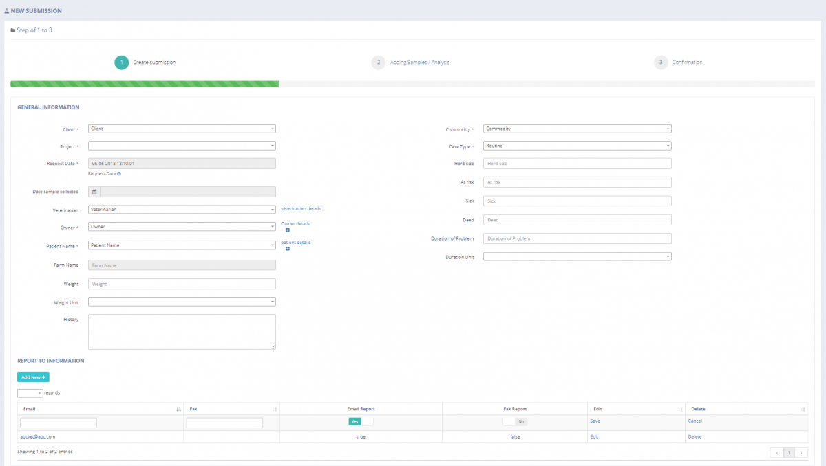Click the Email input in new row

(x=59, y=423)
